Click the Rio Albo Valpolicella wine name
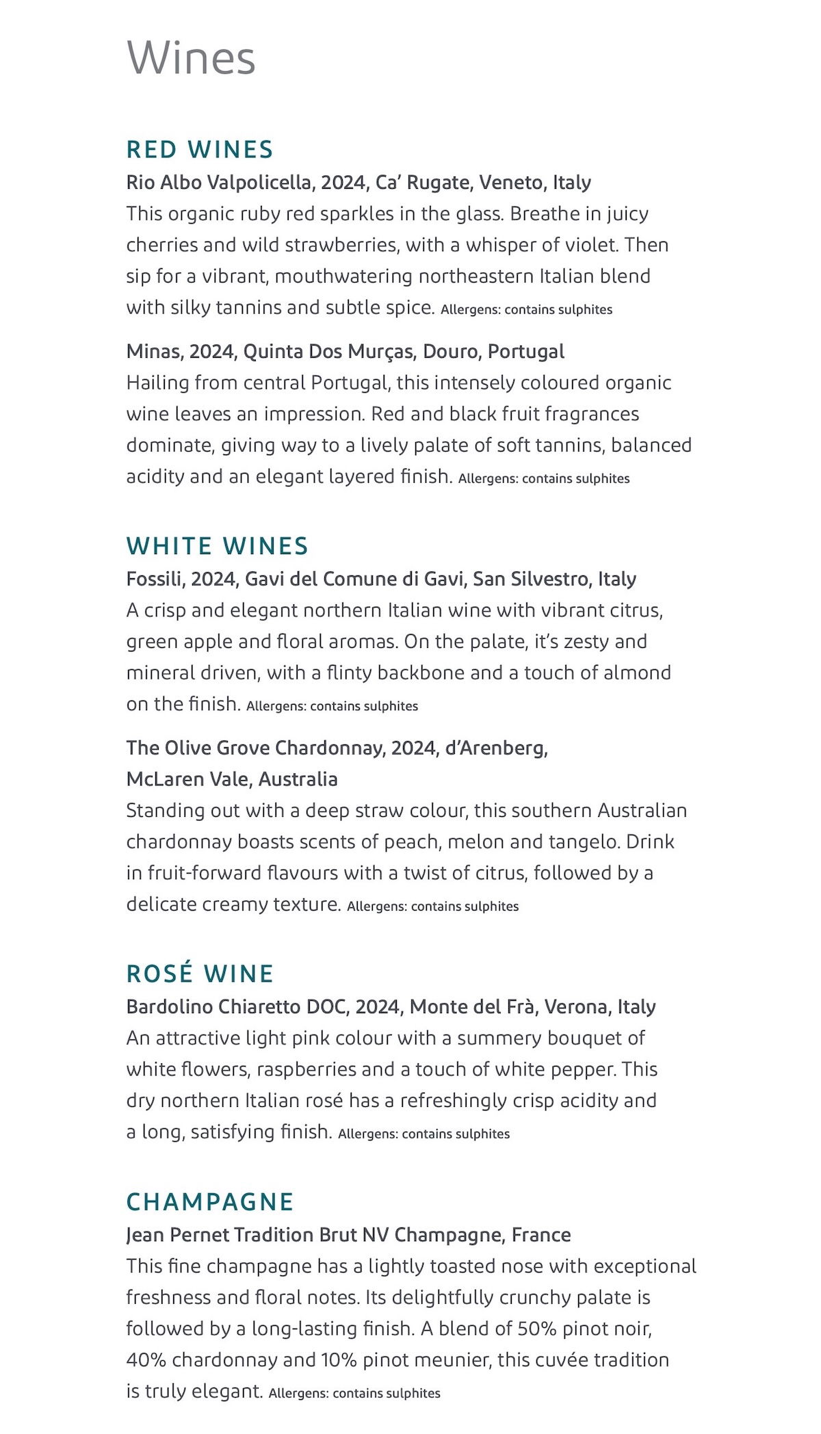821x1434 pixels. click(x=359, y=183)
